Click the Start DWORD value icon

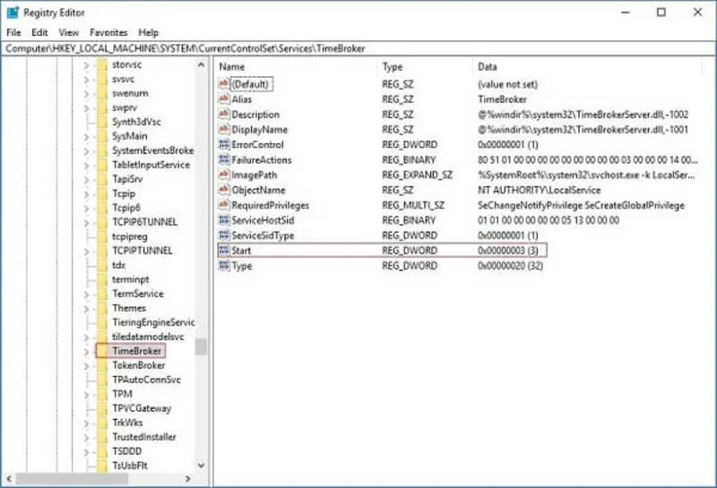click(x=224, y=251)
